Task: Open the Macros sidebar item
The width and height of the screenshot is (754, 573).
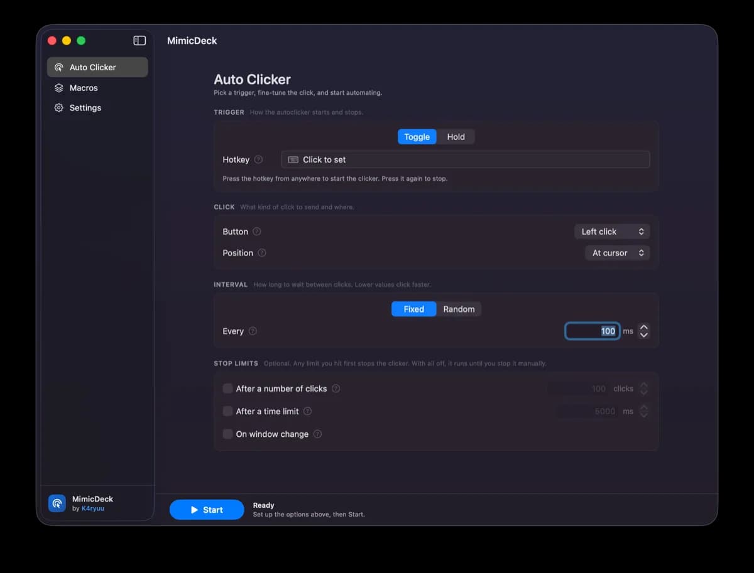Action: tap(97, 88)
